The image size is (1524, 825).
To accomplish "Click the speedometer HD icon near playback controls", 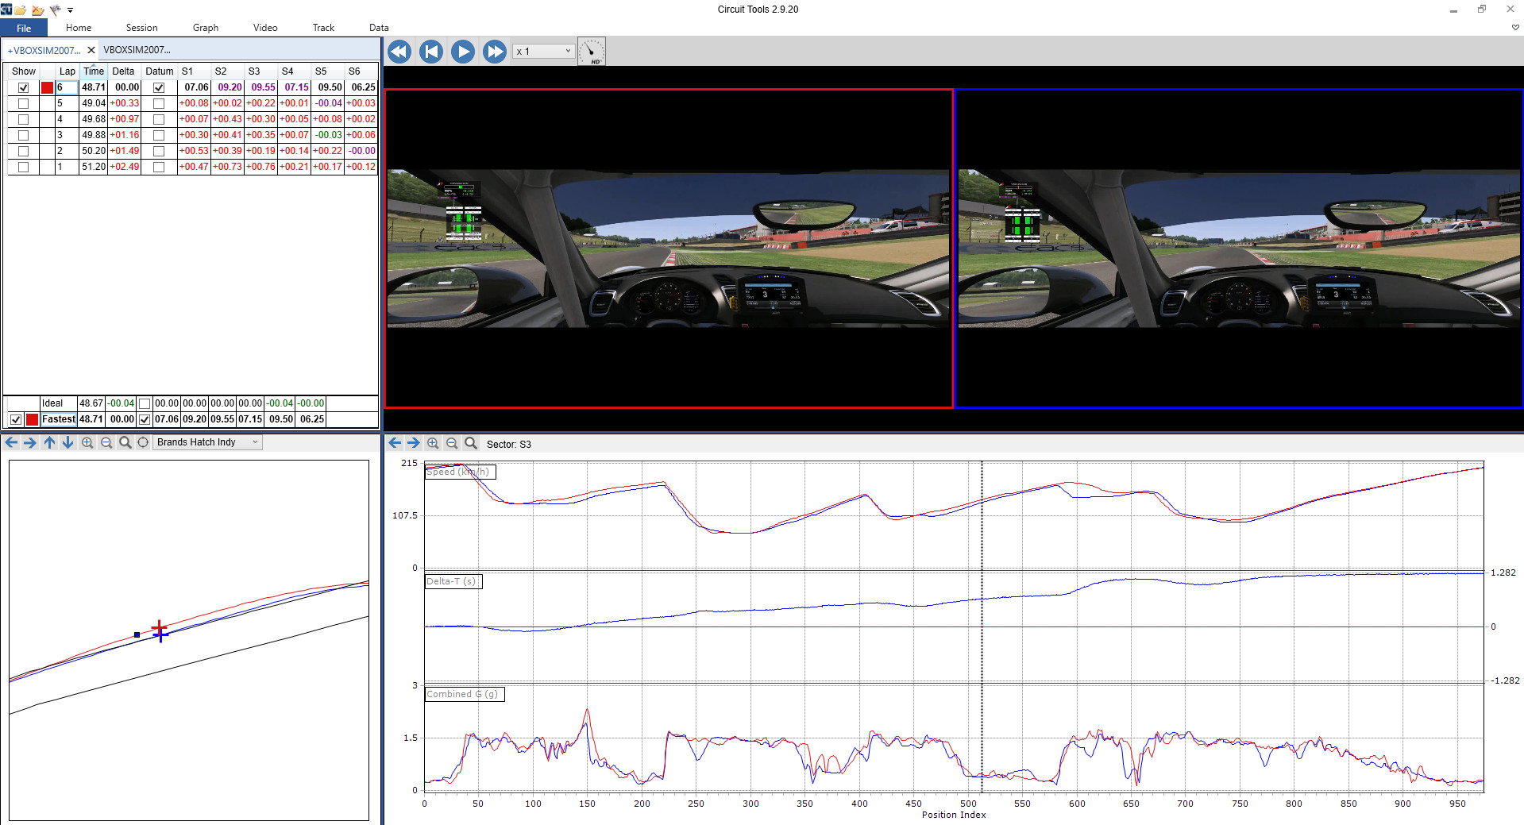I will [592, 51].
